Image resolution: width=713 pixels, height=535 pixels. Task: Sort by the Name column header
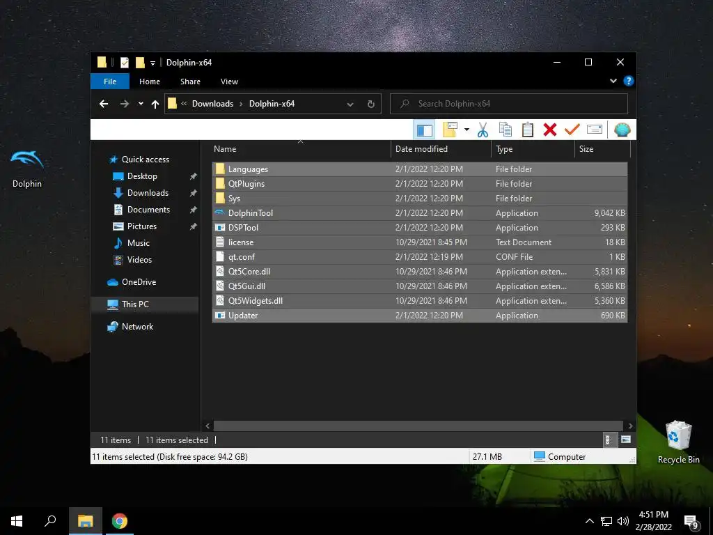300,149
